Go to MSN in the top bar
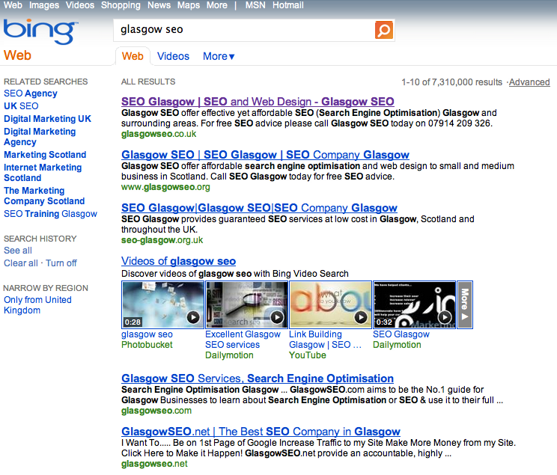 click(255, 5)
